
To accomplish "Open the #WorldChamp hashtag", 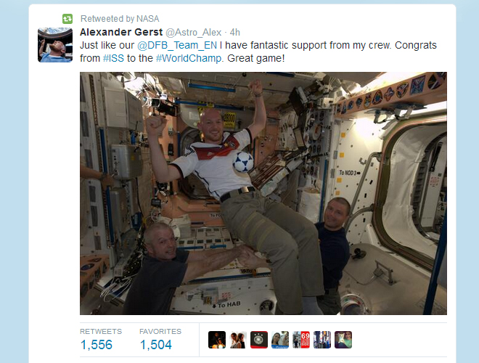I will [x=189, y=58].
